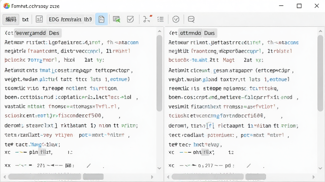Open the EDG toolbar dropdown
325x182 pixels.
click(x=70, y=19)
